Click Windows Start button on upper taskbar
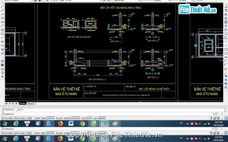 point(5,124)
